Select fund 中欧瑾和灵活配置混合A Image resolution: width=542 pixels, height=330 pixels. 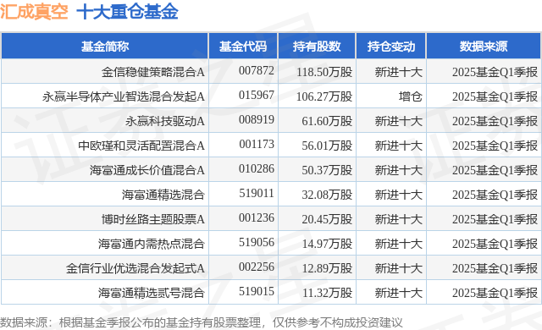pyautogui.click(x=141, y=146)
